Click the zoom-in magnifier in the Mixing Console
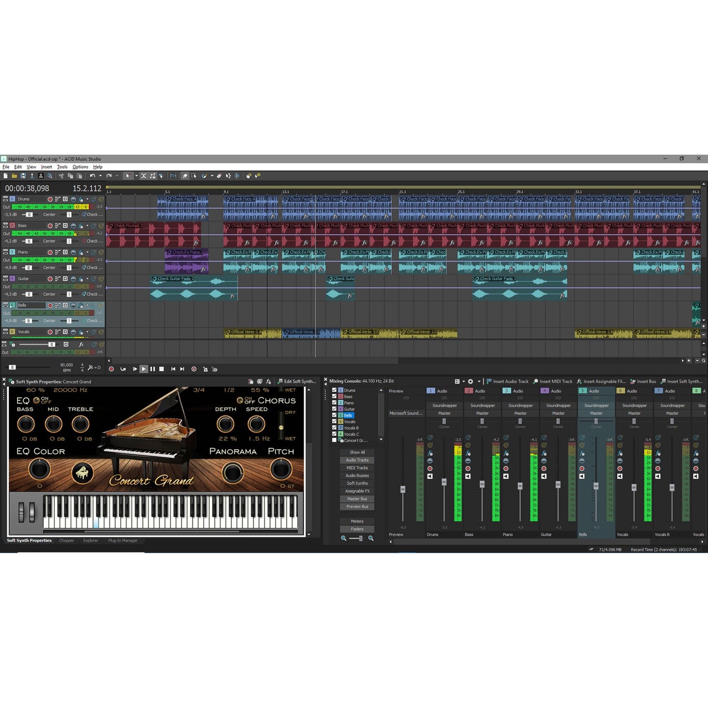The width and height of the screenshot is (708, 708). pos(370,537)
